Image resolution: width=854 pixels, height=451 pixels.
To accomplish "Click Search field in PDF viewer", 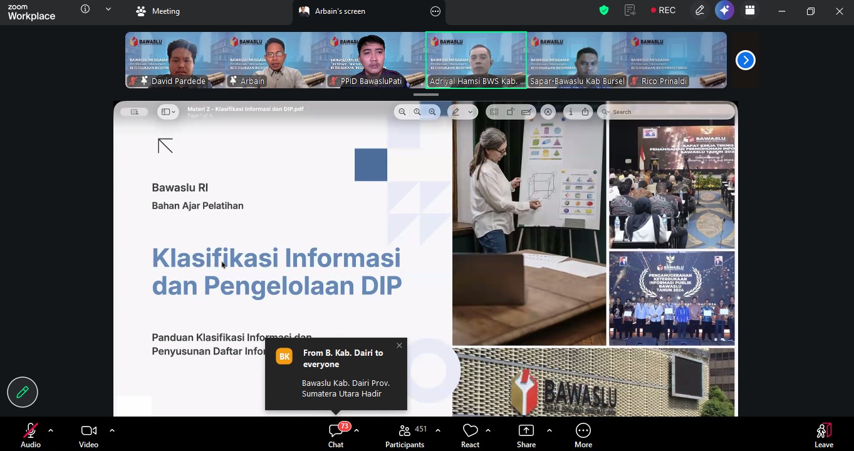I will point(666,111).
